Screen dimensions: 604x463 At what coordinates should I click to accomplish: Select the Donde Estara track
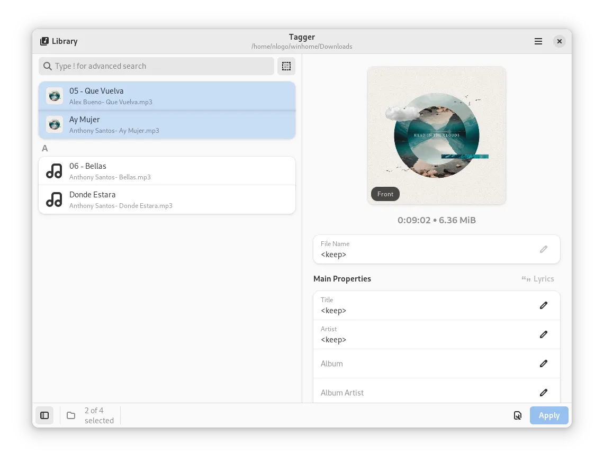coord(167,199)
